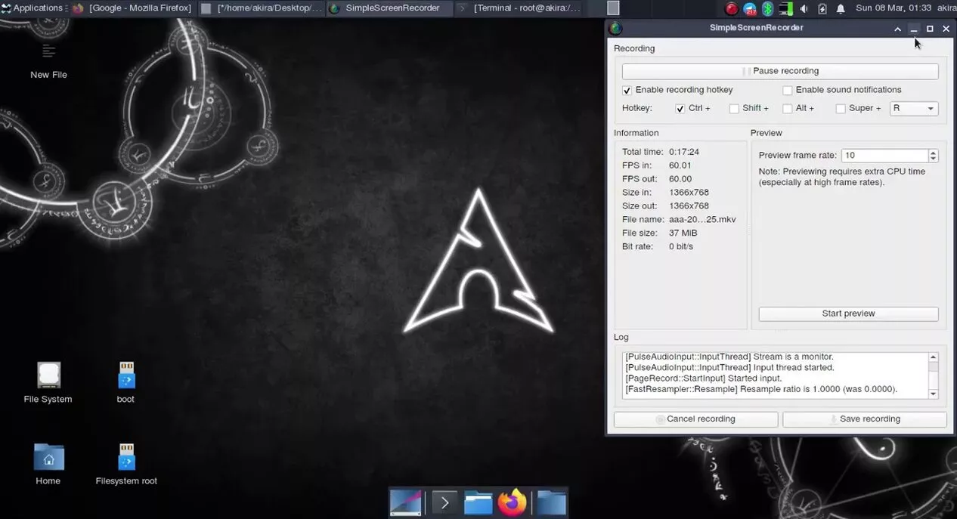Image resolution: width=957 pixels, height=519 pixels.
Task: Check the Alt + hotkey modifier
Action: click(x=787, y=109)
